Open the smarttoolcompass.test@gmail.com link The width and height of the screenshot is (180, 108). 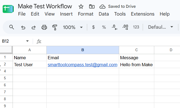[x=82, y=65]
